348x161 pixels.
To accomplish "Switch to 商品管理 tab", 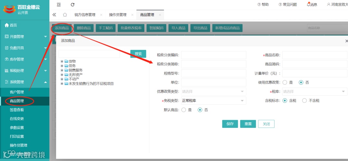I will (147, 15).
